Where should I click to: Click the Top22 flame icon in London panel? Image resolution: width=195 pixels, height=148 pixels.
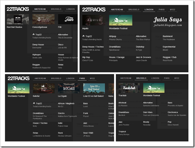tap(84, 36)
